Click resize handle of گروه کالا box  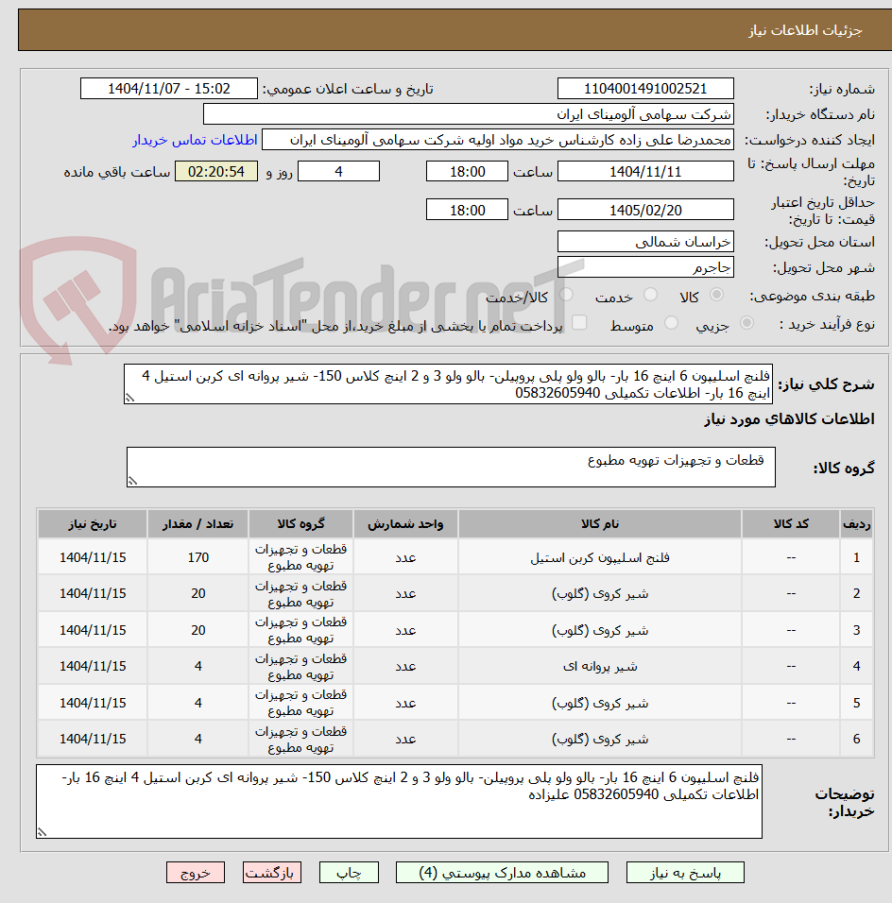133,481
